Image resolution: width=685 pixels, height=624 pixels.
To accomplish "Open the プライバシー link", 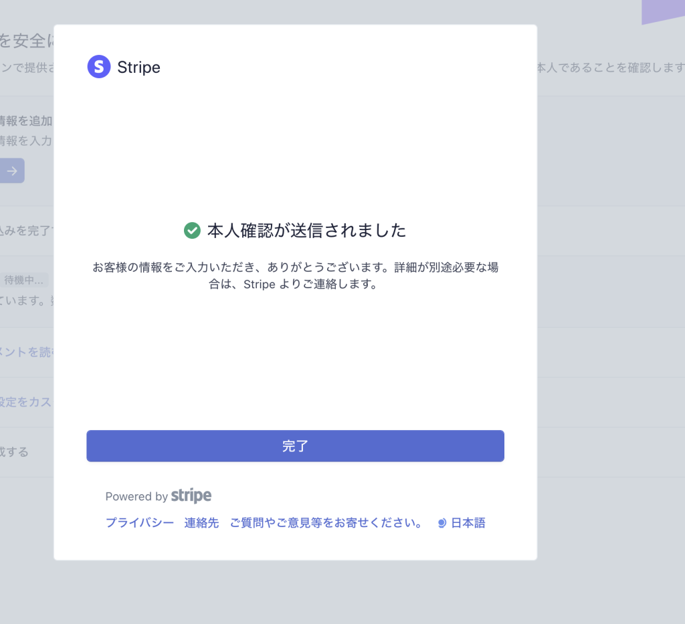I will [140, 523].
